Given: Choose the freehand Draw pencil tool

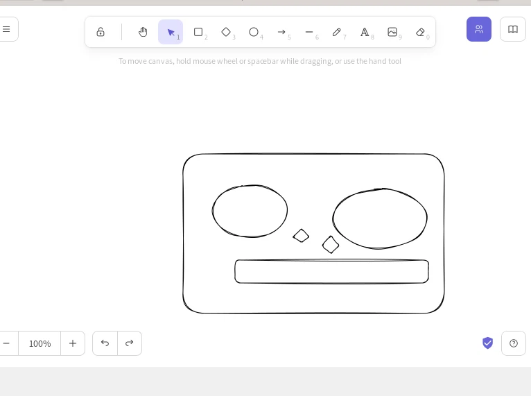Looking at the screenshot, I should pos(337,32).
